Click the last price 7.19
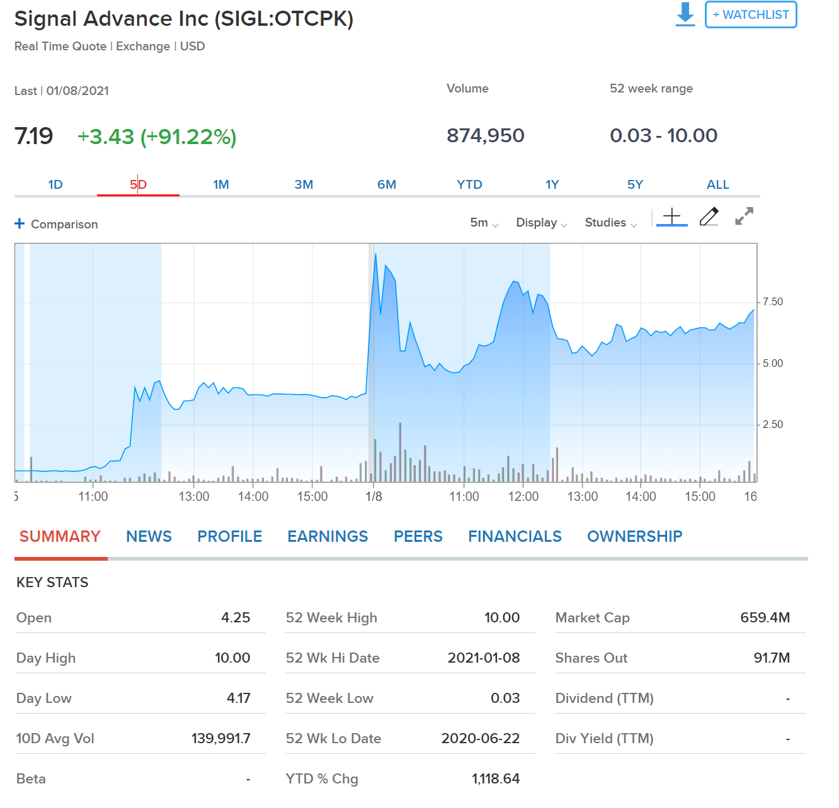 click(x=34, y=136)
